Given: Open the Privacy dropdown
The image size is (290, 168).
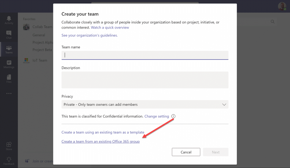Looking at the screenshot, I should pos(145,105).
